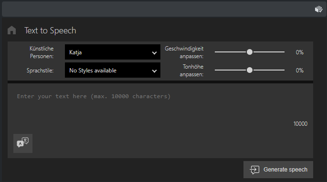Click the Sprachstile label
Image resolution: width=327 pixels, height=182 pixels.
[40, 71]
